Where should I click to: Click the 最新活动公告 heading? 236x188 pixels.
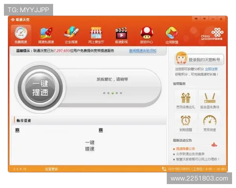tap(182, 140)
